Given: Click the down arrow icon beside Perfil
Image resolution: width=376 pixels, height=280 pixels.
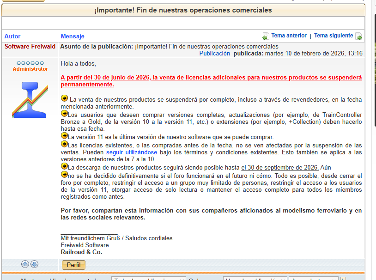Looking at the screenshot, I should tap(34, 264).
